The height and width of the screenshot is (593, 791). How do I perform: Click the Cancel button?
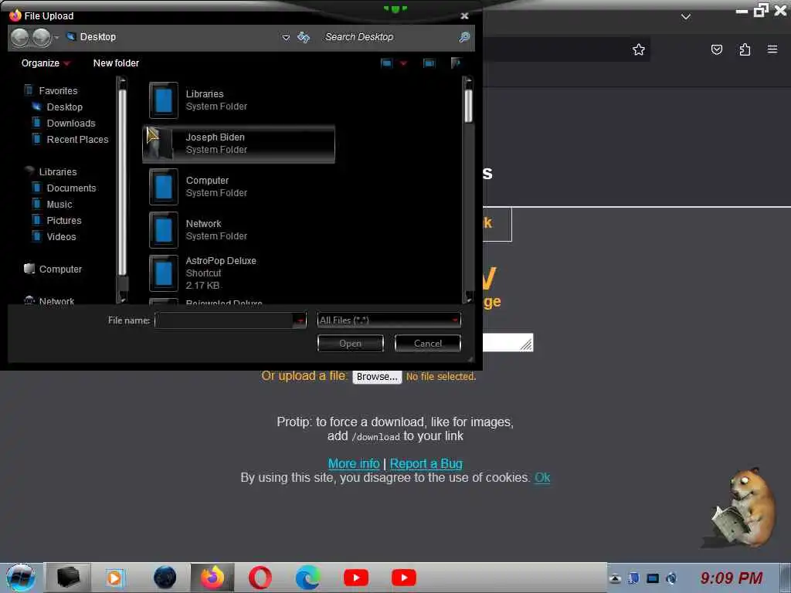pos(428,344)
